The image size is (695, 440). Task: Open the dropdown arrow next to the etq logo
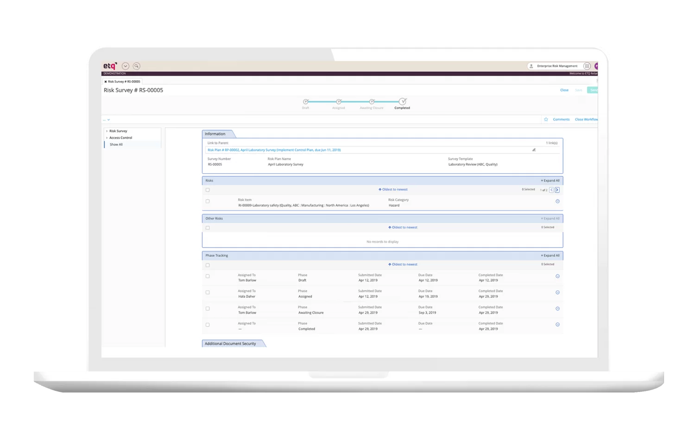click(125, 66)
